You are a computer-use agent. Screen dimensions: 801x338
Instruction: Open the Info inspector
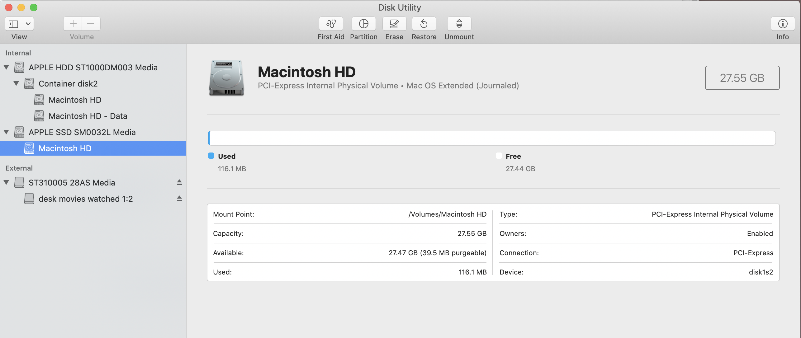(x=782, y=24)
